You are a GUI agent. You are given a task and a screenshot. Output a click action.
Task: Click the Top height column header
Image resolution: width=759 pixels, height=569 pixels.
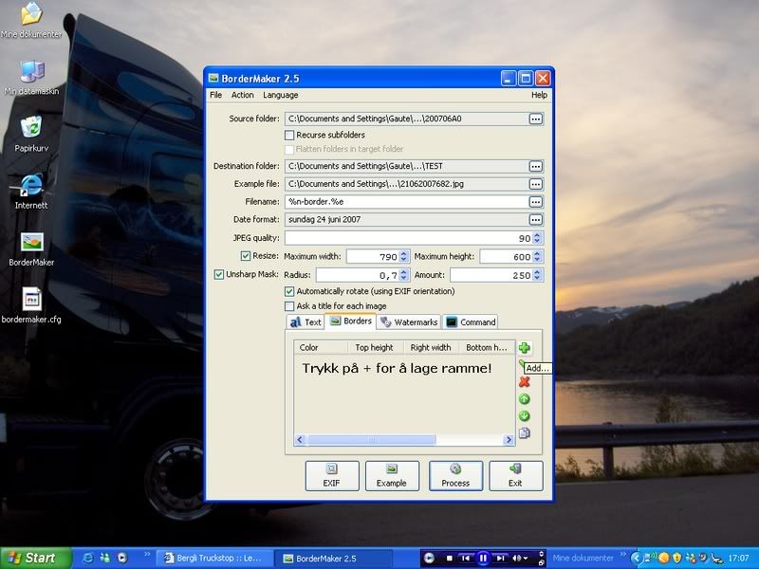(375, 347)
